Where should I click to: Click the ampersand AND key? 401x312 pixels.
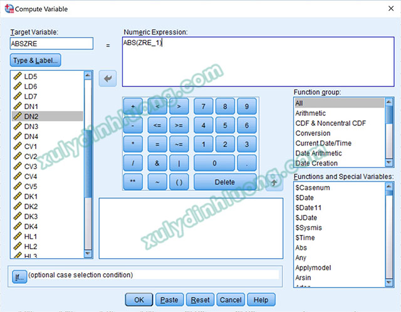point(157,163)
